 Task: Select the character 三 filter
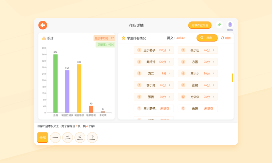(x=80, y=138)
